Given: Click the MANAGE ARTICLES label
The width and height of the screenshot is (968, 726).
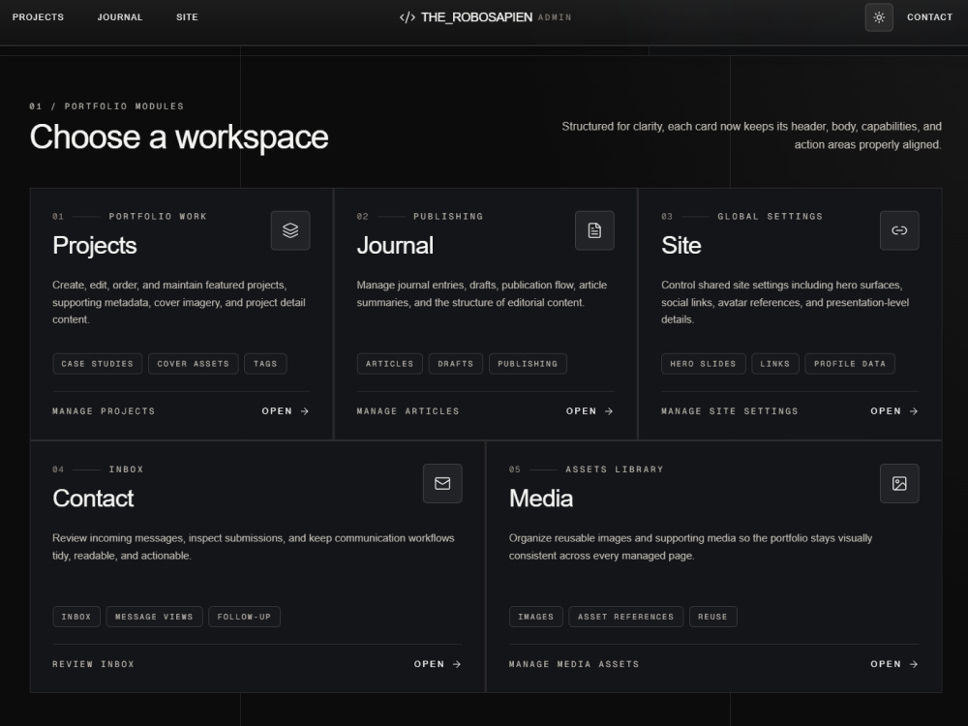Looking at the screenshot, I should tap(408, 411).
